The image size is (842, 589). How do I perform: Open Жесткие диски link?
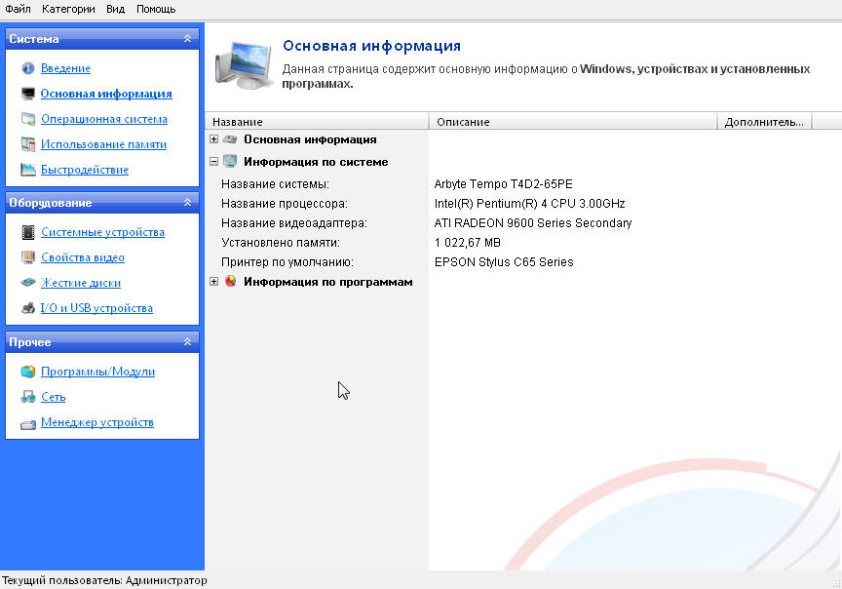pyautogui.click(x=81, y=283)
